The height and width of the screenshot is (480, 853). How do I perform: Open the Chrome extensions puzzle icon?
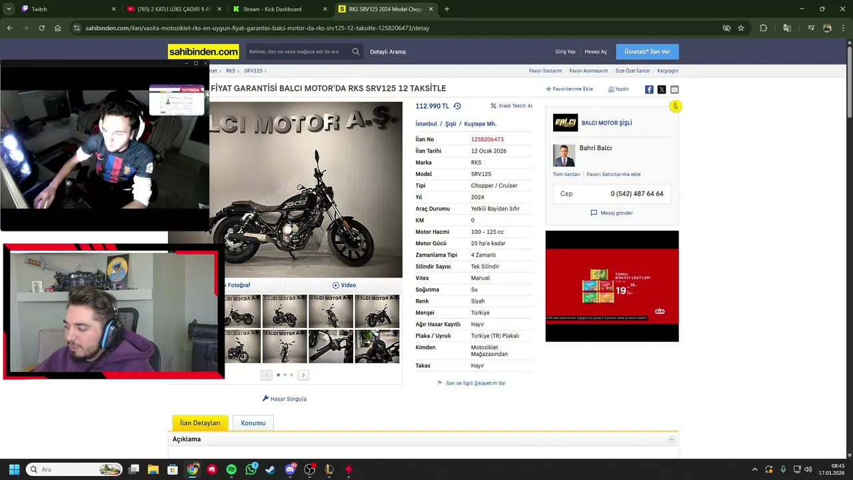(764, 28)
